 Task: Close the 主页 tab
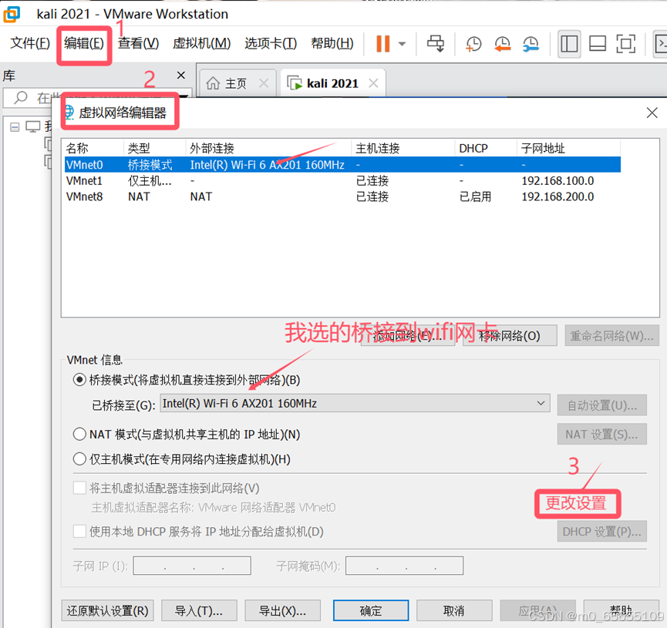click(x=264, y=83)
